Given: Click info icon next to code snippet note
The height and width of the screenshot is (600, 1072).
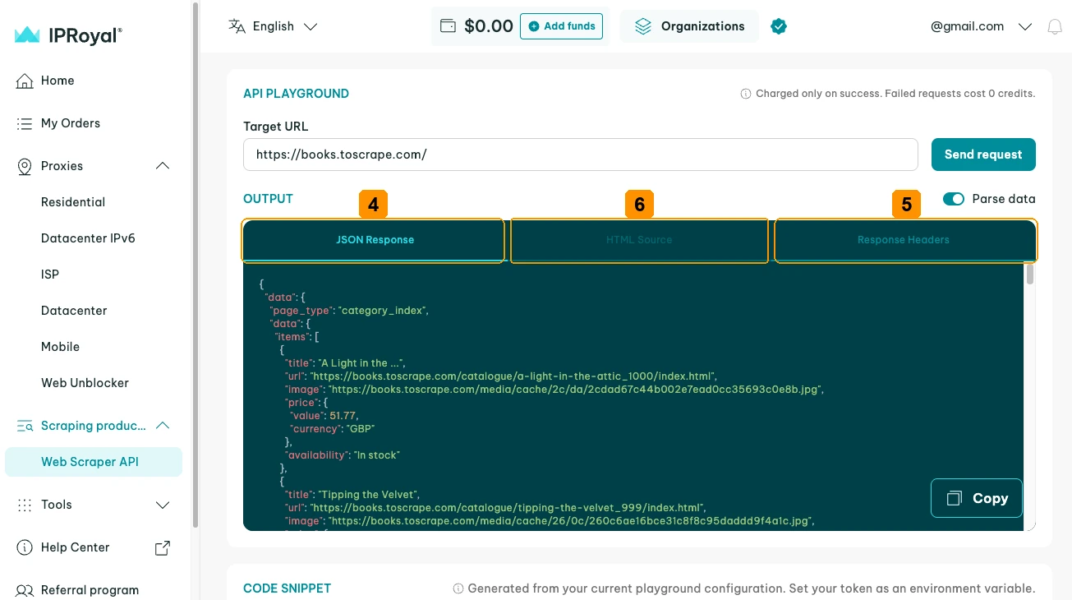Looking at the screenshot, I should (458, 588).
